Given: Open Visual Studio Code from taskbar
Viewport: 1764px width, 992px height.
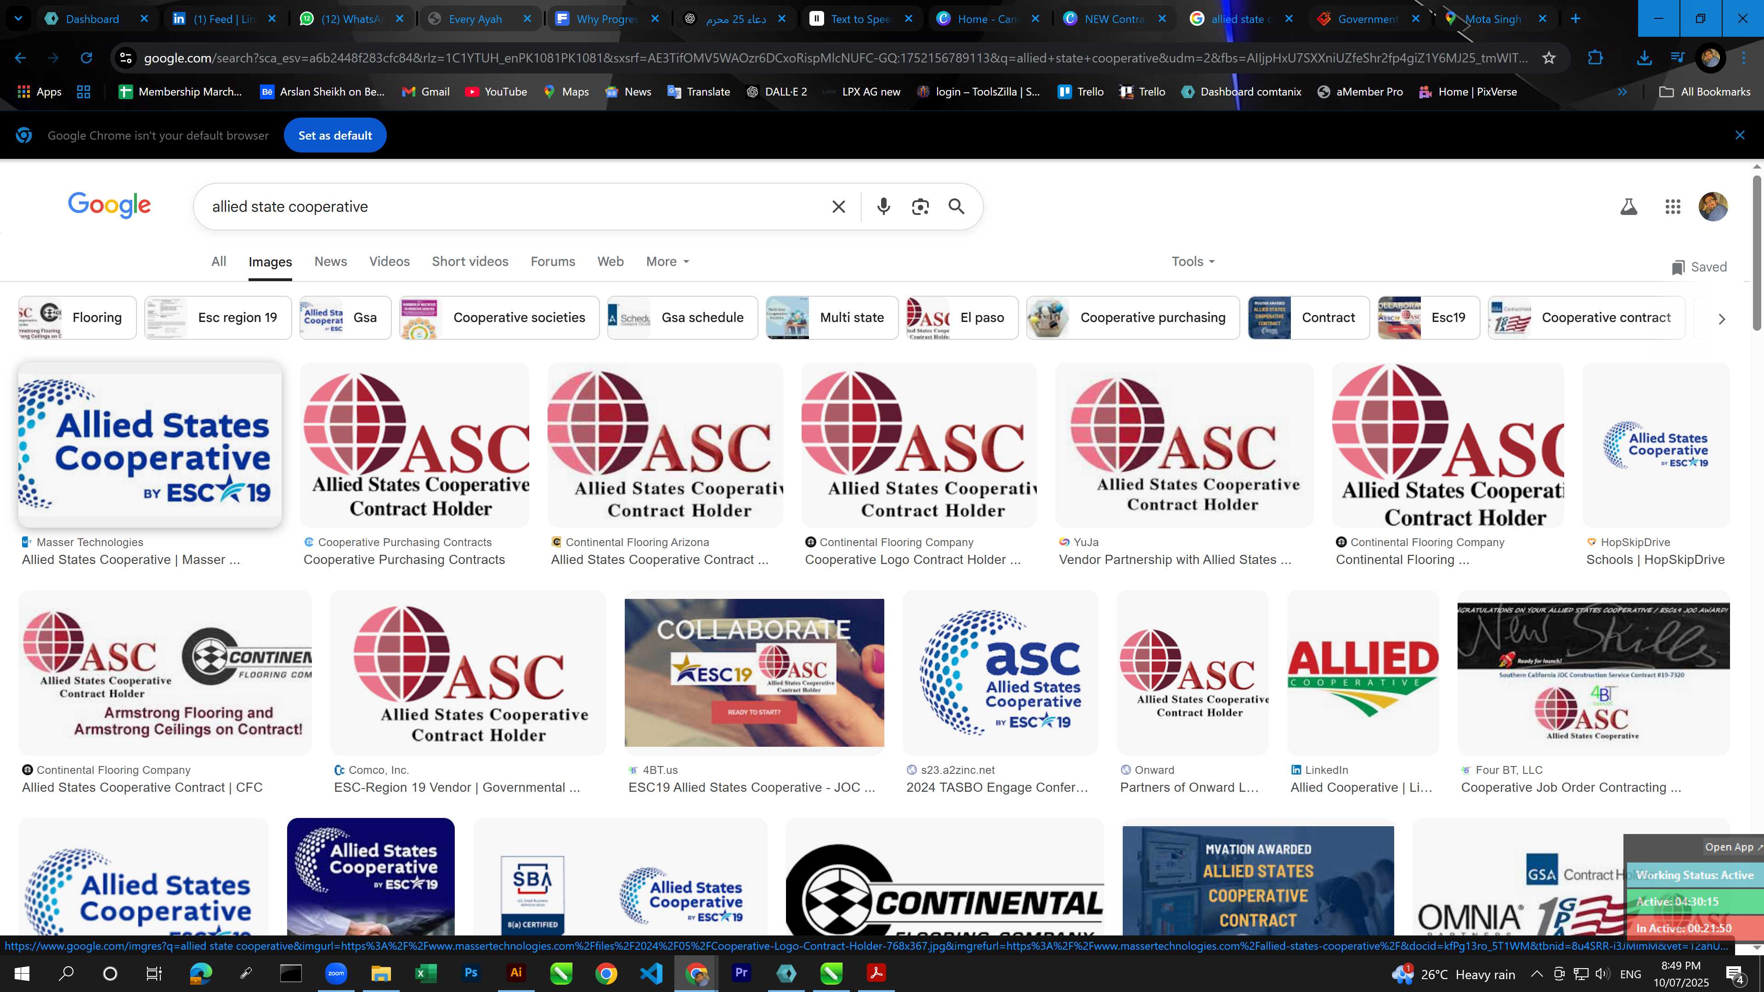Looking at the screenshot, I should click(651, 973).
